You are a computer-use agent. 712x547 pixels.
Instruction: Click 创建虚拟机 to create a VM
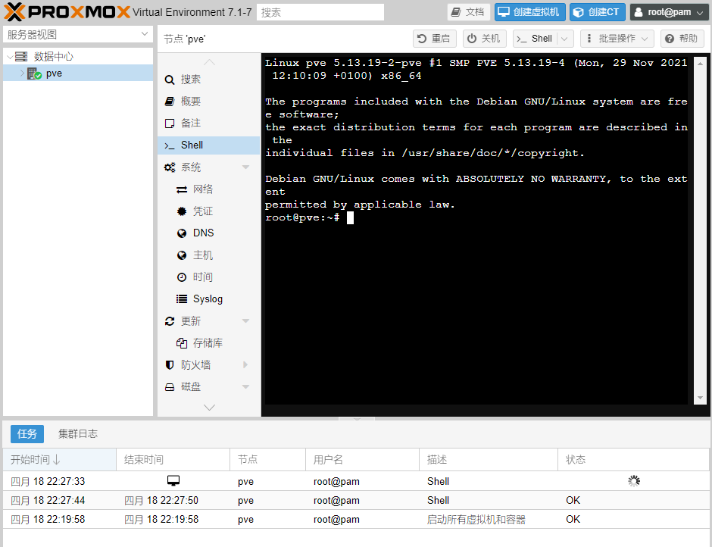pos(529,12)
